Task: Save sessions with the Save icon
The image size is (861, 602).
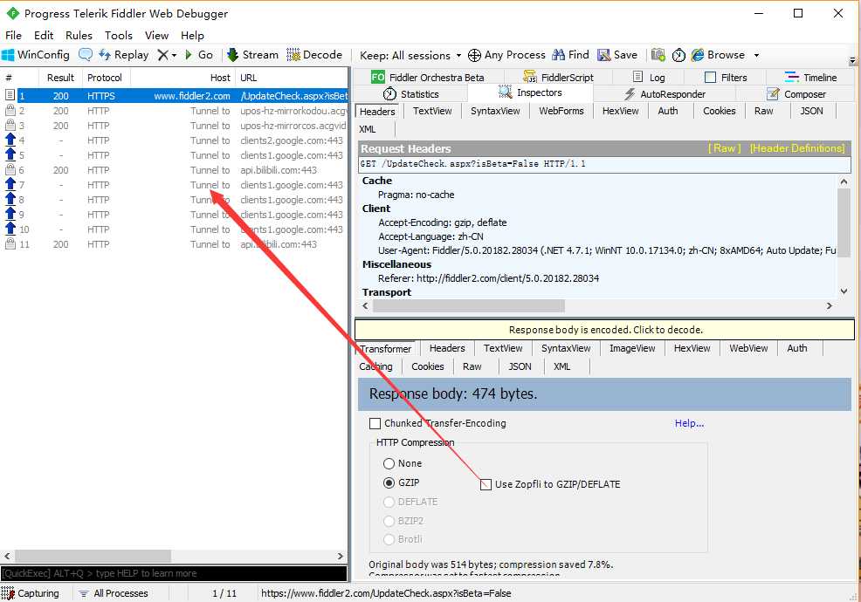Action: pos(617,55)
